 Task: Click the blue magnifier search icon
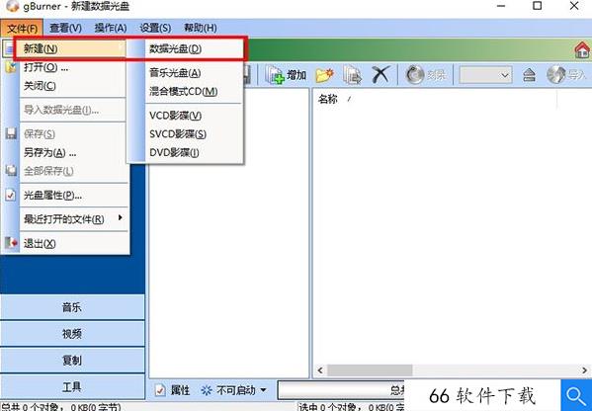coord(576,396)
